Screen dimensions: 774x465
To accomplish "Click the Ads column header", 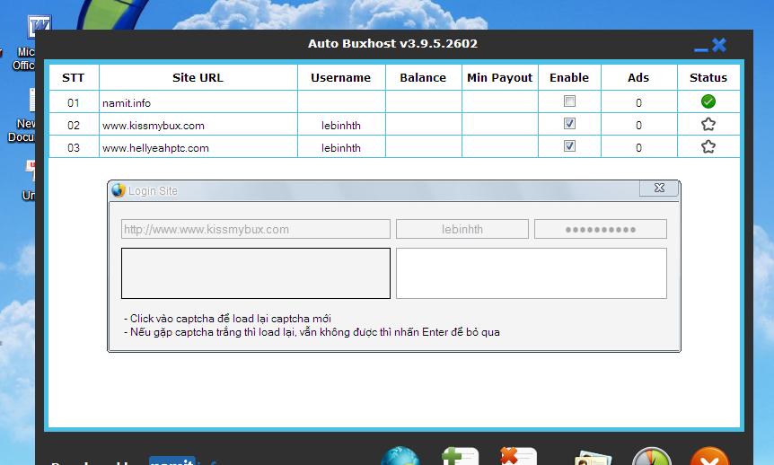I will tap(638, 77).
